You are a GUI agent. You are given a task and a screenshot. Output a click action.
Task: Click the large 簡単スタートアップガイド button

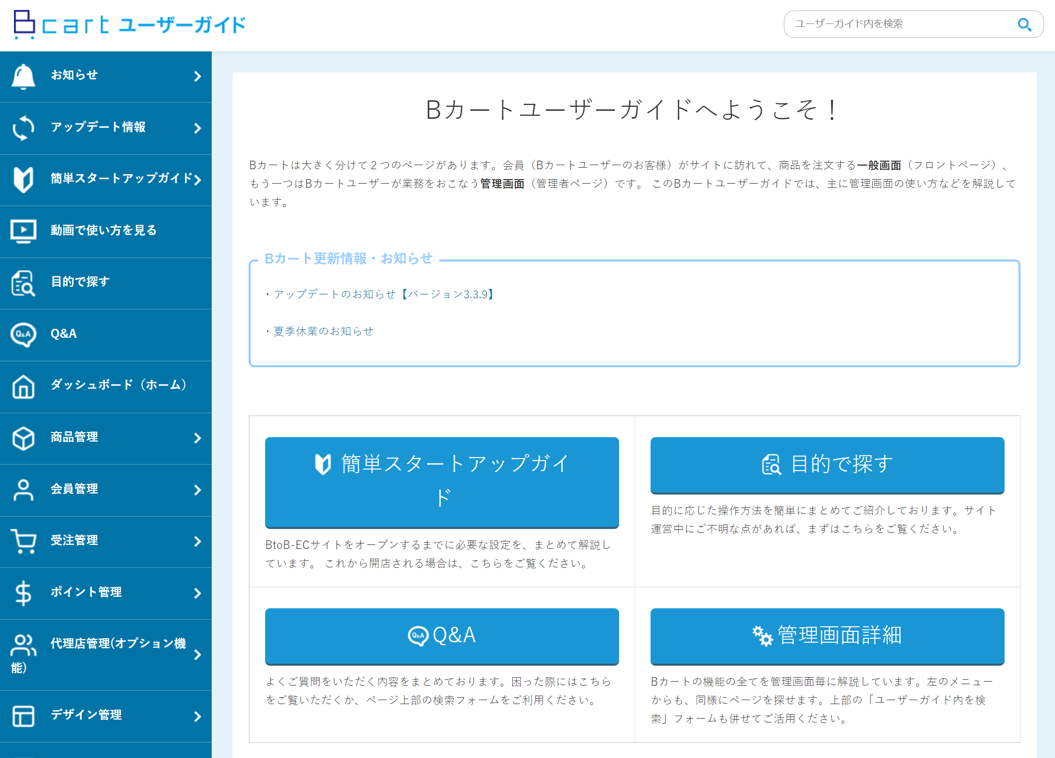(442, 482)
